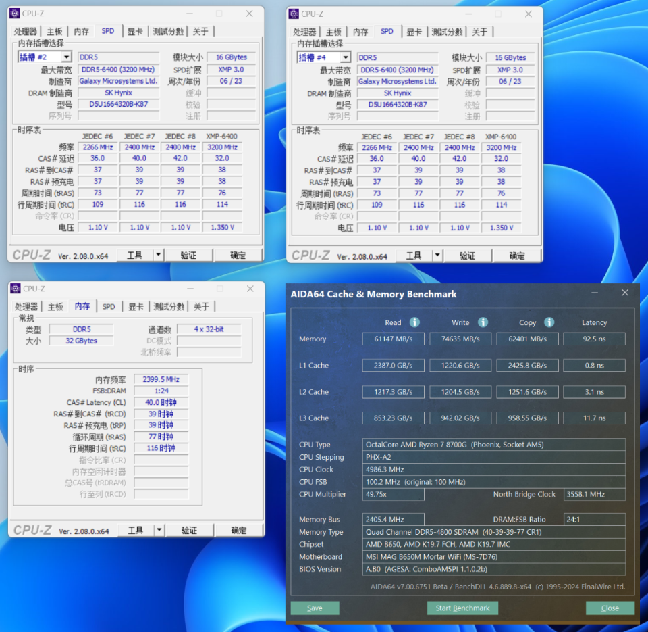Click Chipset AMD B650 field in AIDA64
This screenshot has height=632, width=648.
tap(494, 544)
